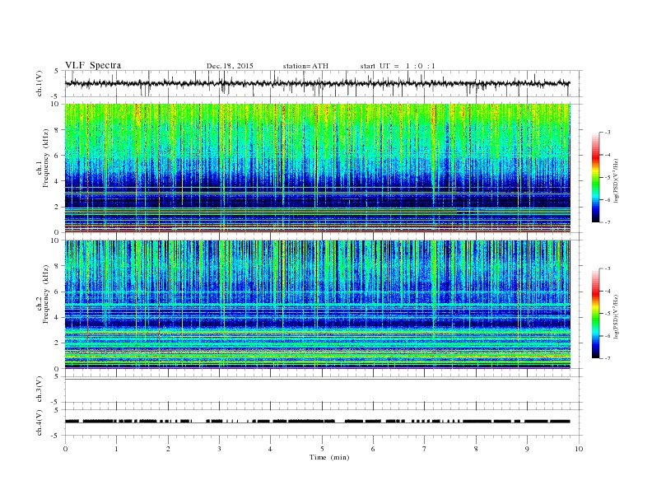This screenshot has height=504, width=652.
Task: Click the "-5" tick on ch.1 colorbar
Action: pos(607,178)
